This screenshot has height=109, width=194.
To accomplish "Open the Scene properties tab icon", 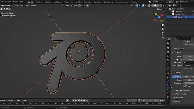I will 168,60.
